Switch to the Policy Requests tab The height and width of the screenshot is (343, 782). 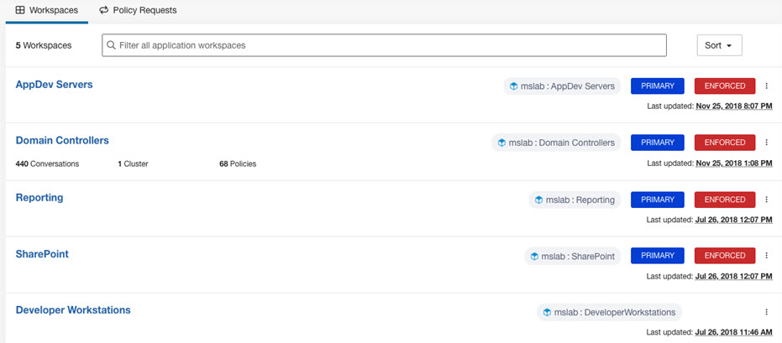138,10
